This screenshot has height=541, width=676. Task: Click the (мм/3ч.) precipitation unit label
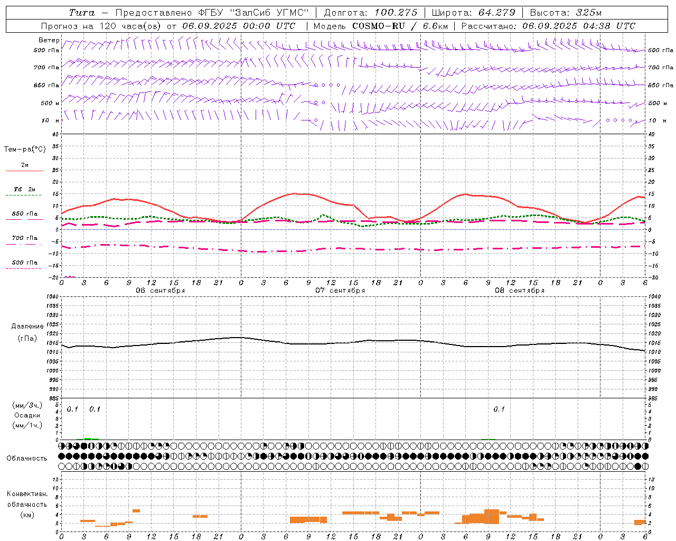pyautogui.click(x=27, y=405)
